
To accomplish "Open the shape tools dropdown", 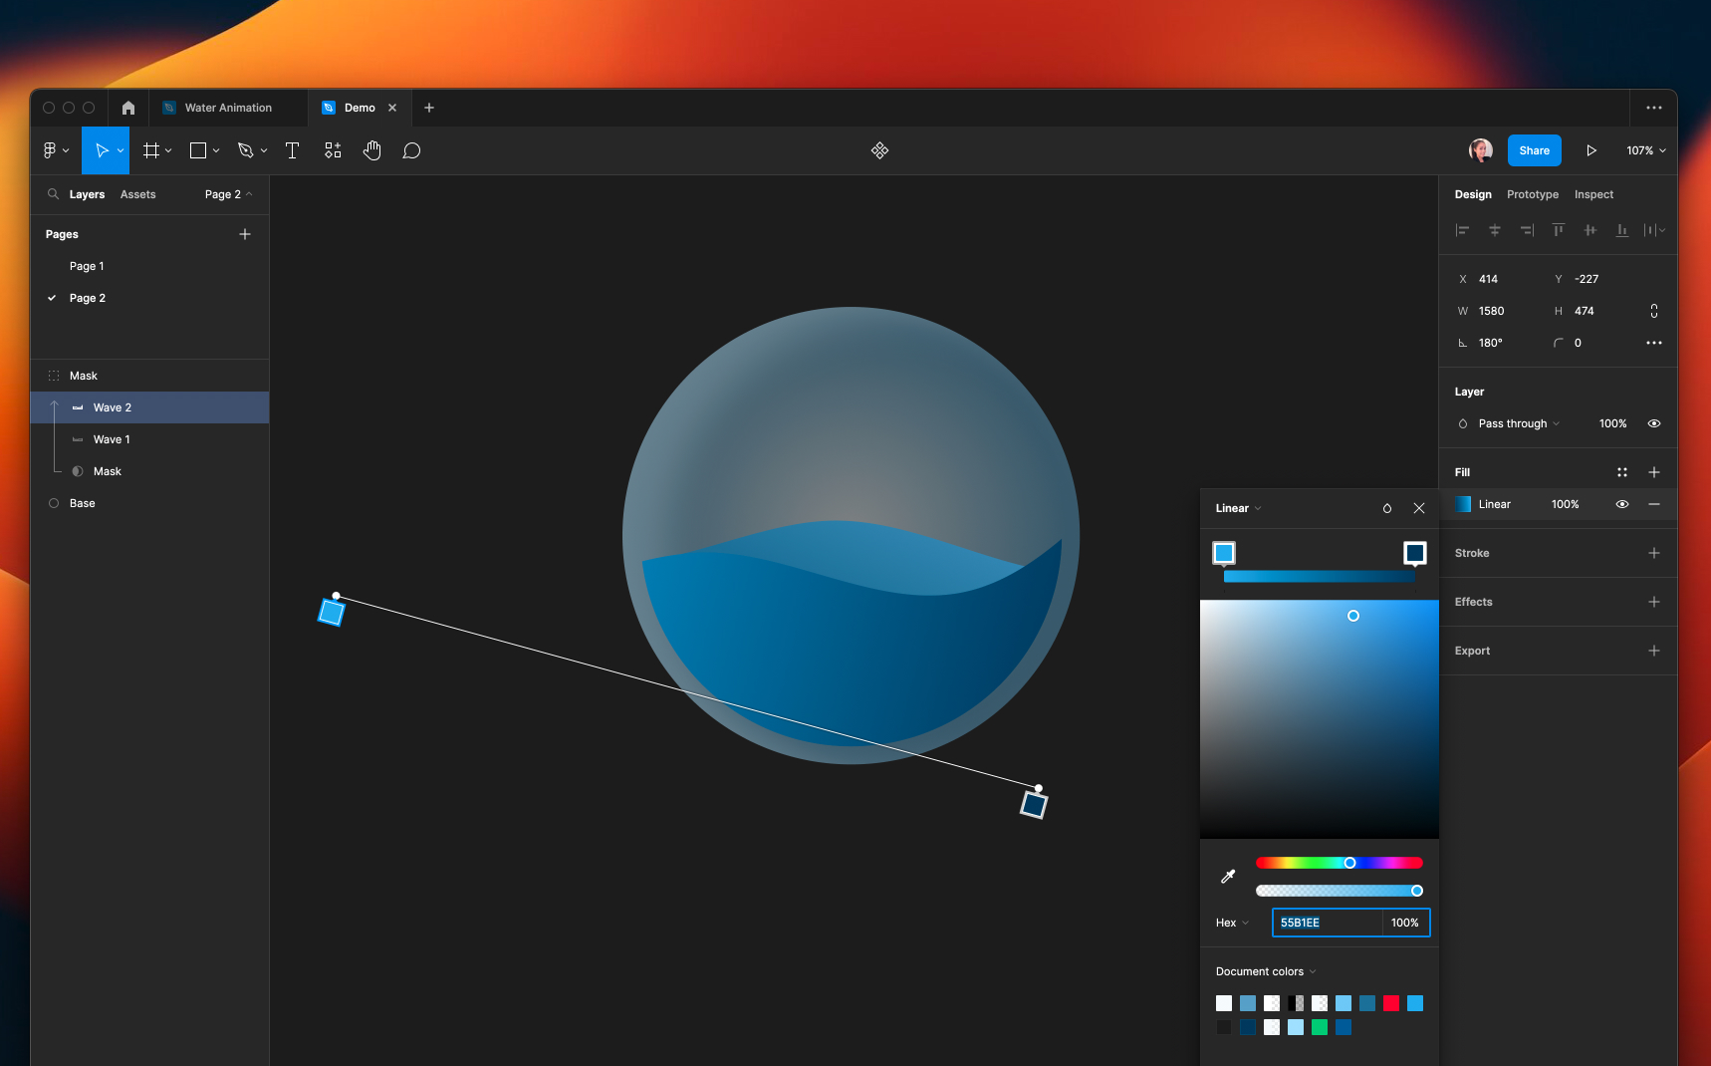I will pyautogui.click(x=216, y=150).
